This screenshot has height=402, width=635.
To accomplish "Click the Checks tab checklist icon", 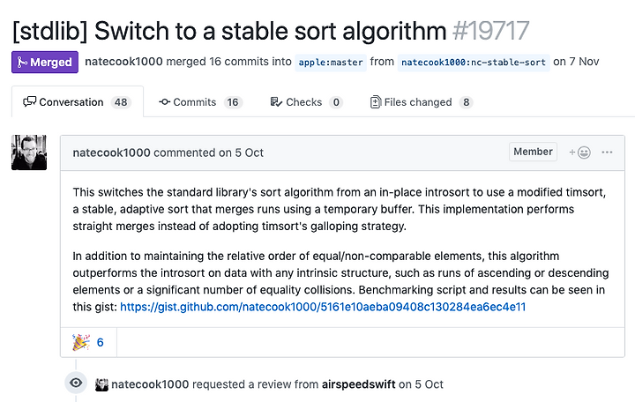I will click(x=276, y=102).
